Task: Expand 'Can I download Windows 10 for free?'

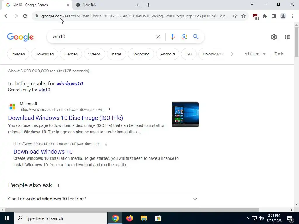Action: (103, 199)
